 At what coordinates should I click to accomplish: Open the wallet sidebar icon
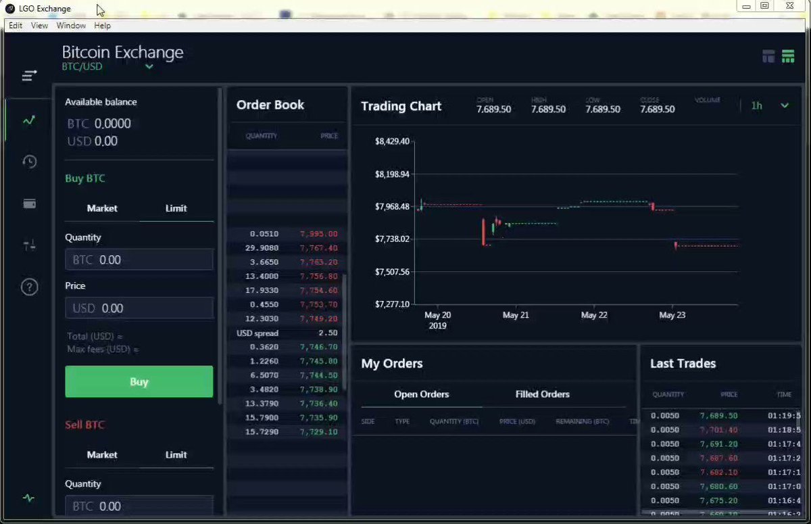coord(29,204)
